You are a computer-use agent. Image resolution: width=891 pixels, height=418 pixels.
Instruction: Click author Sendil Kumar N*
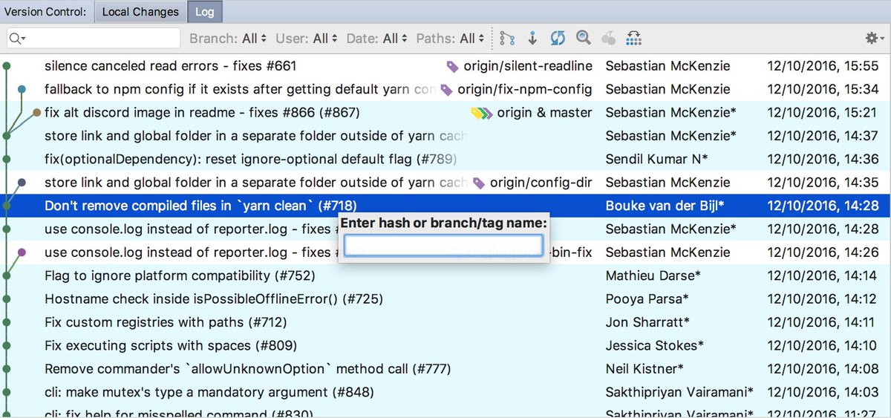(656, 159)
